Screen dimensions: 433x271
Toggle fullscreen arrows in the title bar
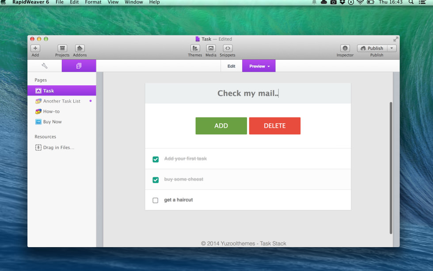396,39
